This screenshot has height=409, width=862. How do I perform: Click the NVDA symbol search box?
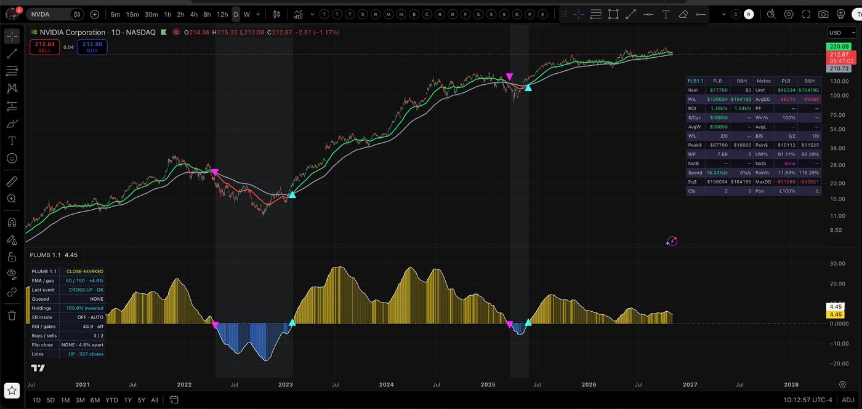click(55, 14)
